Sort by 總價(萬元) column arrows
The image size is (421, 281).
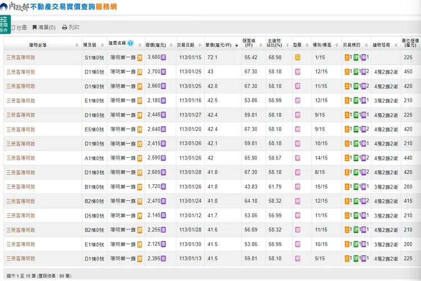[171, 45]
